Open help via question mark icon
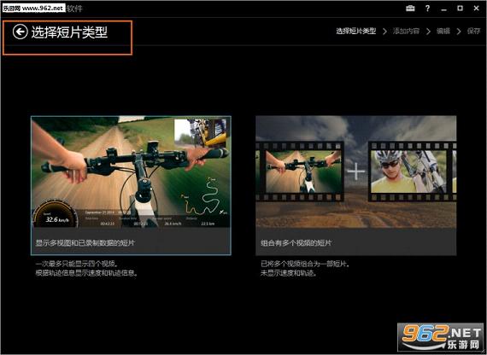The image size is (487, 355). tap(428, 9)
